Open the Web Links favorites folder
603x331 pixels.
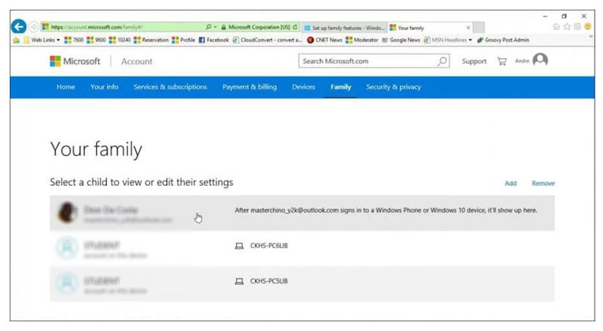click(42, 40)
